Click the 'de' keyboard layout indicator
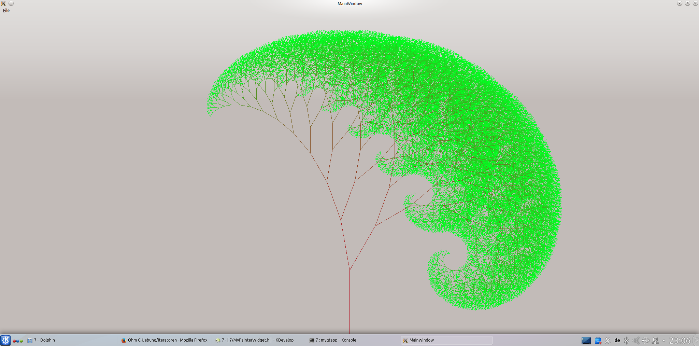Screen dimensions: 699x346 pos(617,341)
